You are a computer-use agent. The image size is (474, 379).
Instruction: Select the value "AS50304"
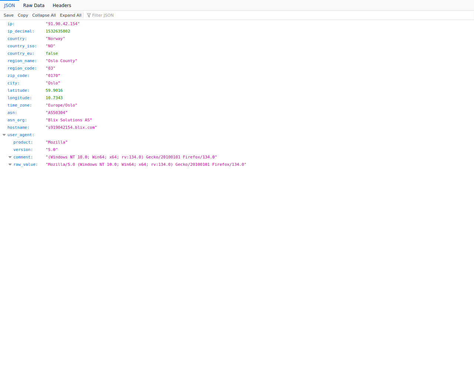[57, 113]
